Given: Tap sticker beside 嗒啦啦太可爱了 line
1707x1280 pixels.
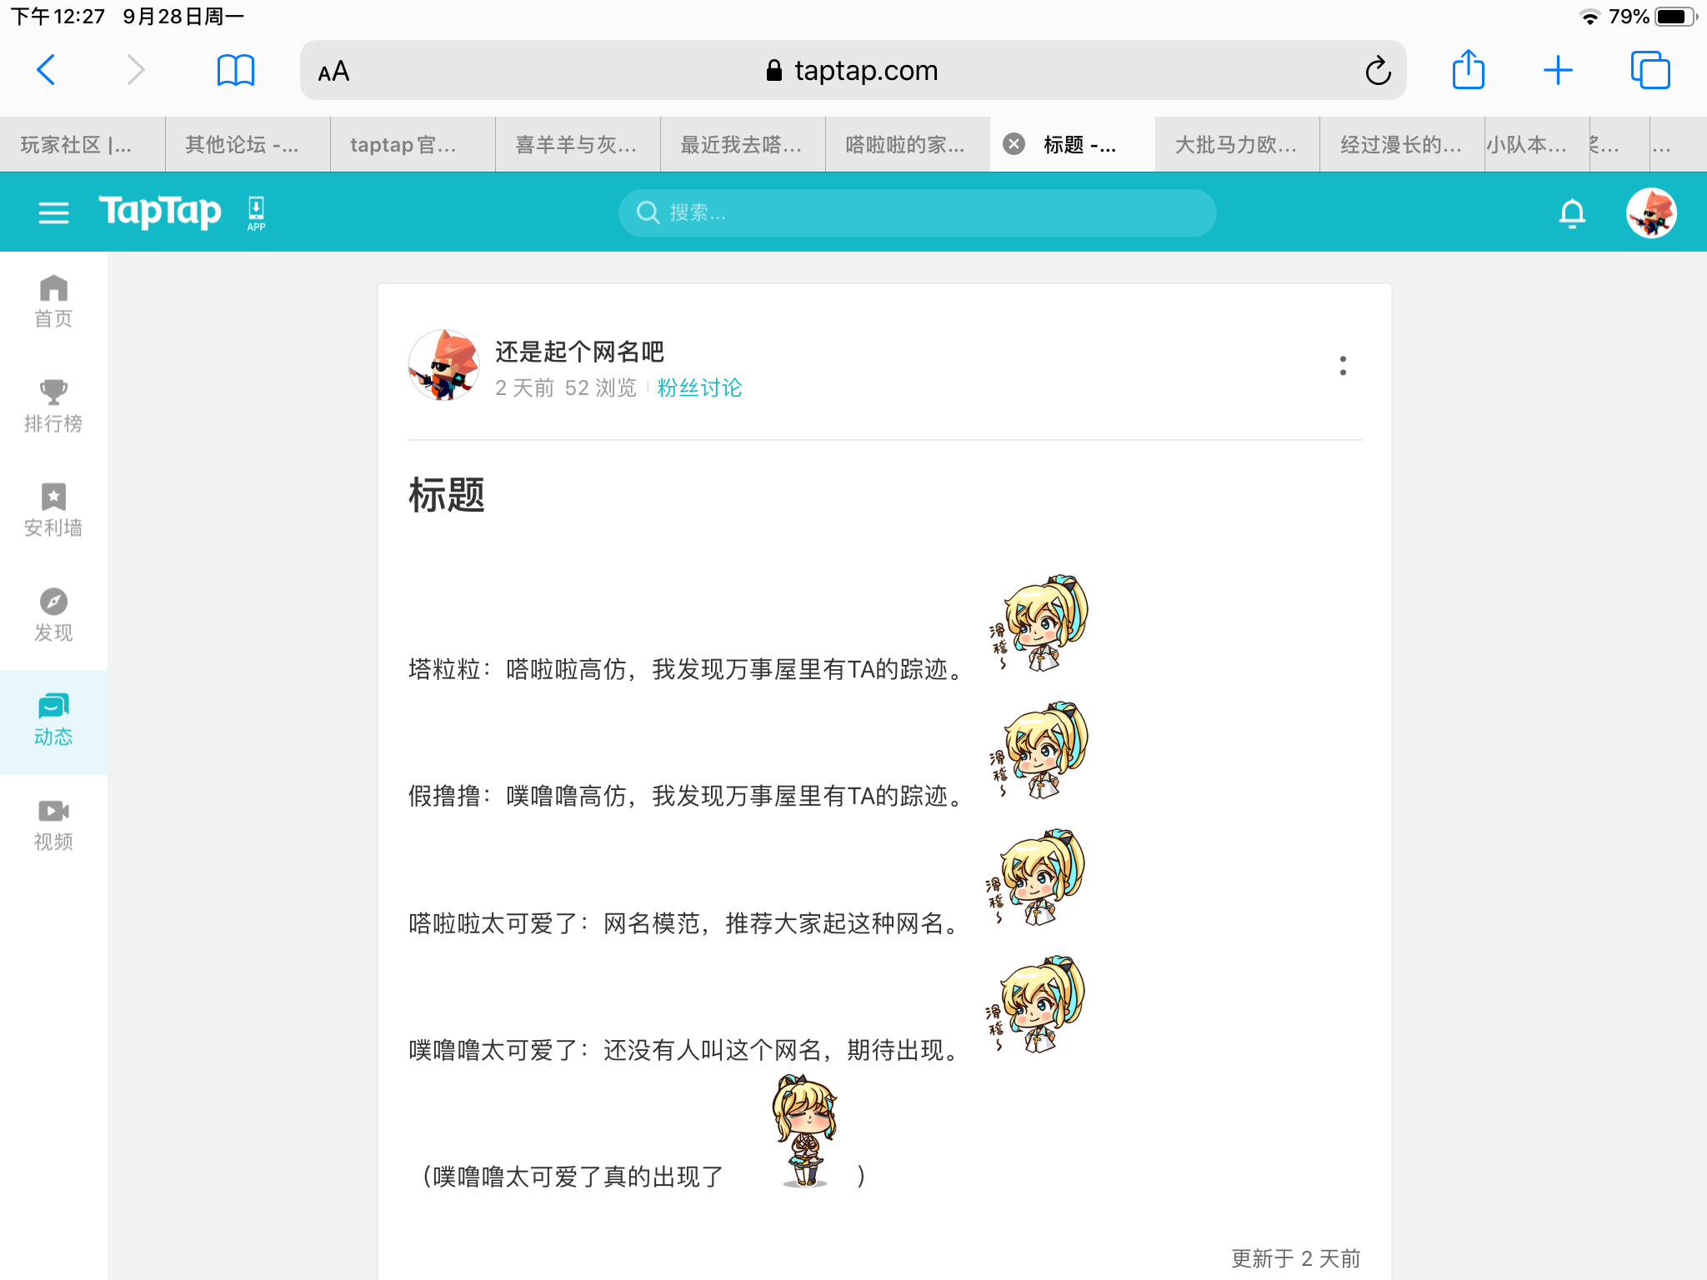Looking at the screenshot, I should [1035, 877].
